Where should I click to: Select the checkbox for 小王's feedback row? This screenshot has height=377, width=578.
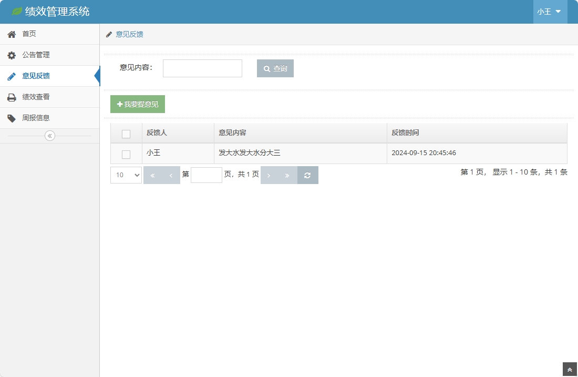126,154
